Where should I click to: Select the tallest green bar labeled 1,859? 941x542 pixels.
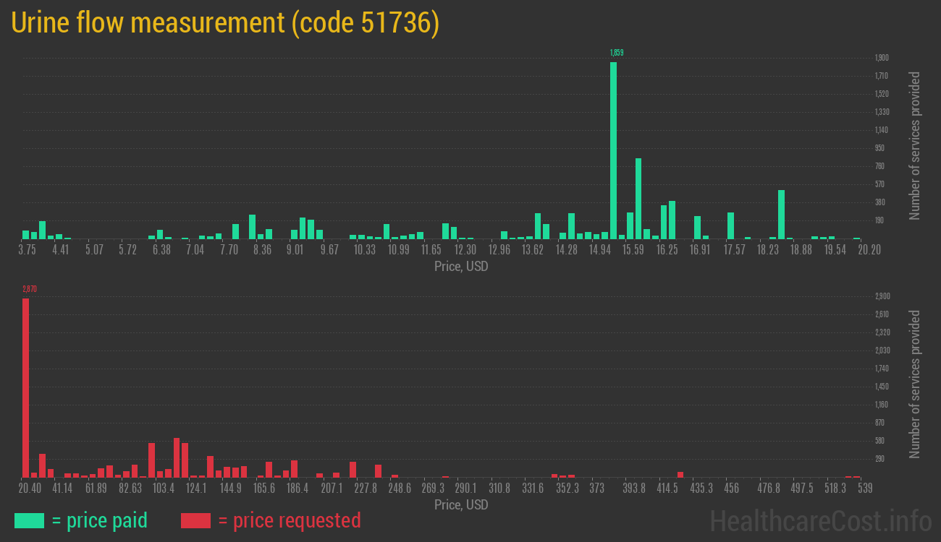(x=613, y=150)
